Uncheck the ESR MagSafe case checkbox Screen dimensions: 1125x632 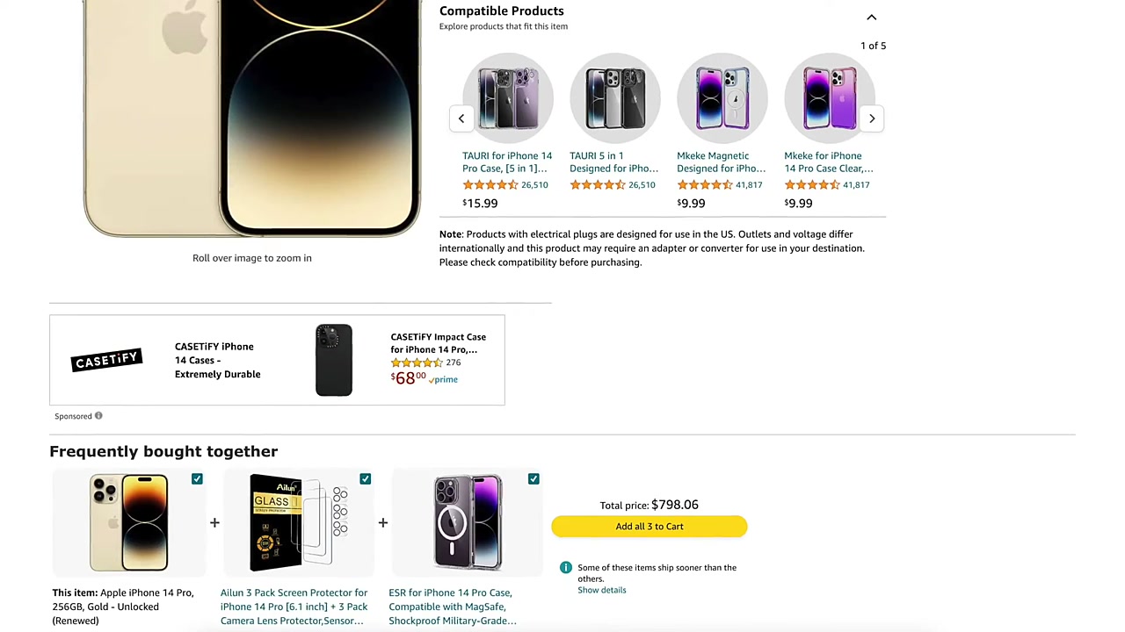click(x=533, y=478)
